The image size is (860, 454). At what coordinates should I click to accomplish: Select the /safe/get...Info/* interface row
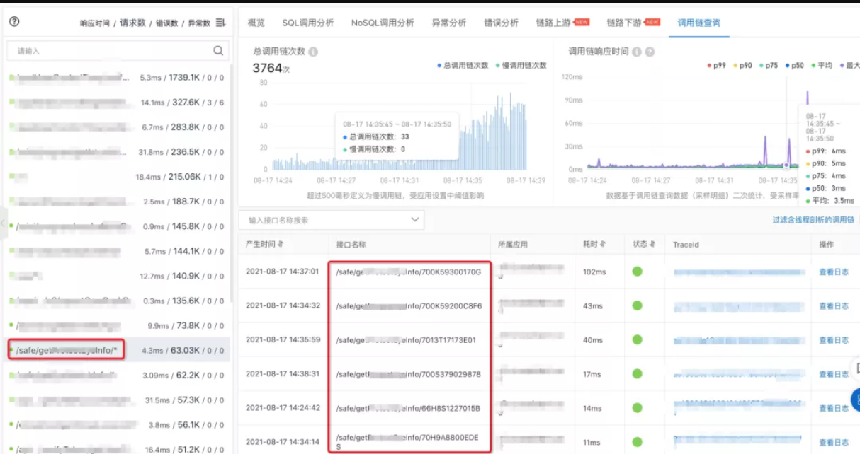[117, 350]
